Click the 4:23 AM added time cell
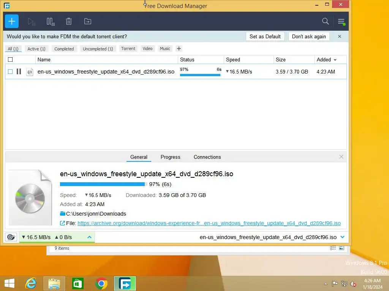This screenshot has width=389, height=291. coord(326,72)
